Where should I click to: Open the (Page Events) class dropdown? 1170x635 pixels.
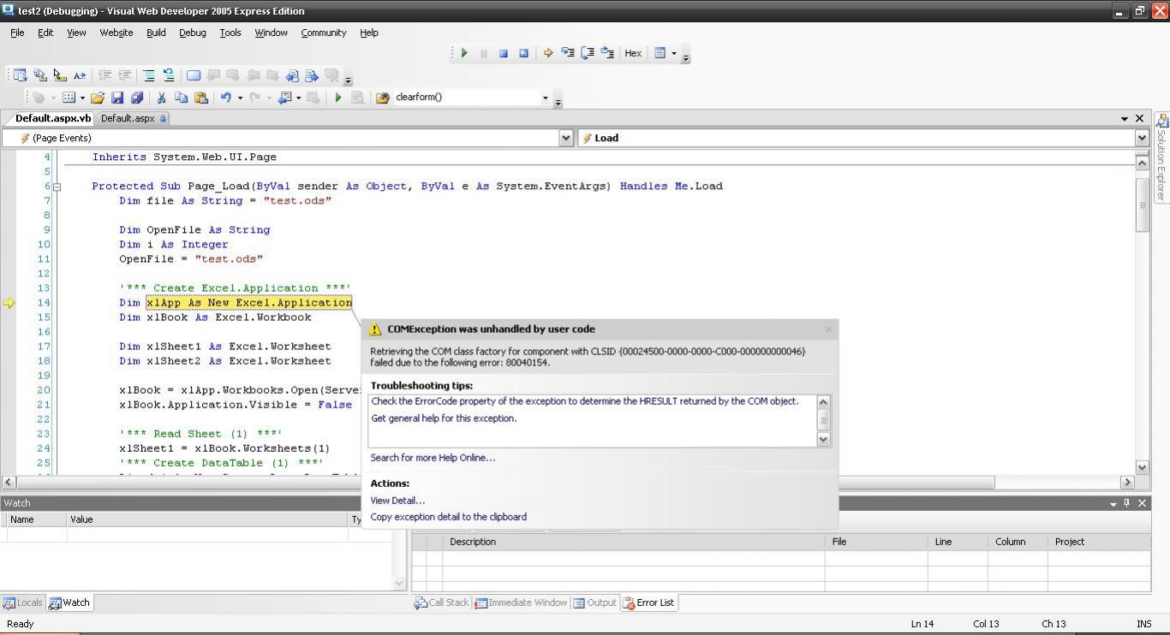coord(565,138)
